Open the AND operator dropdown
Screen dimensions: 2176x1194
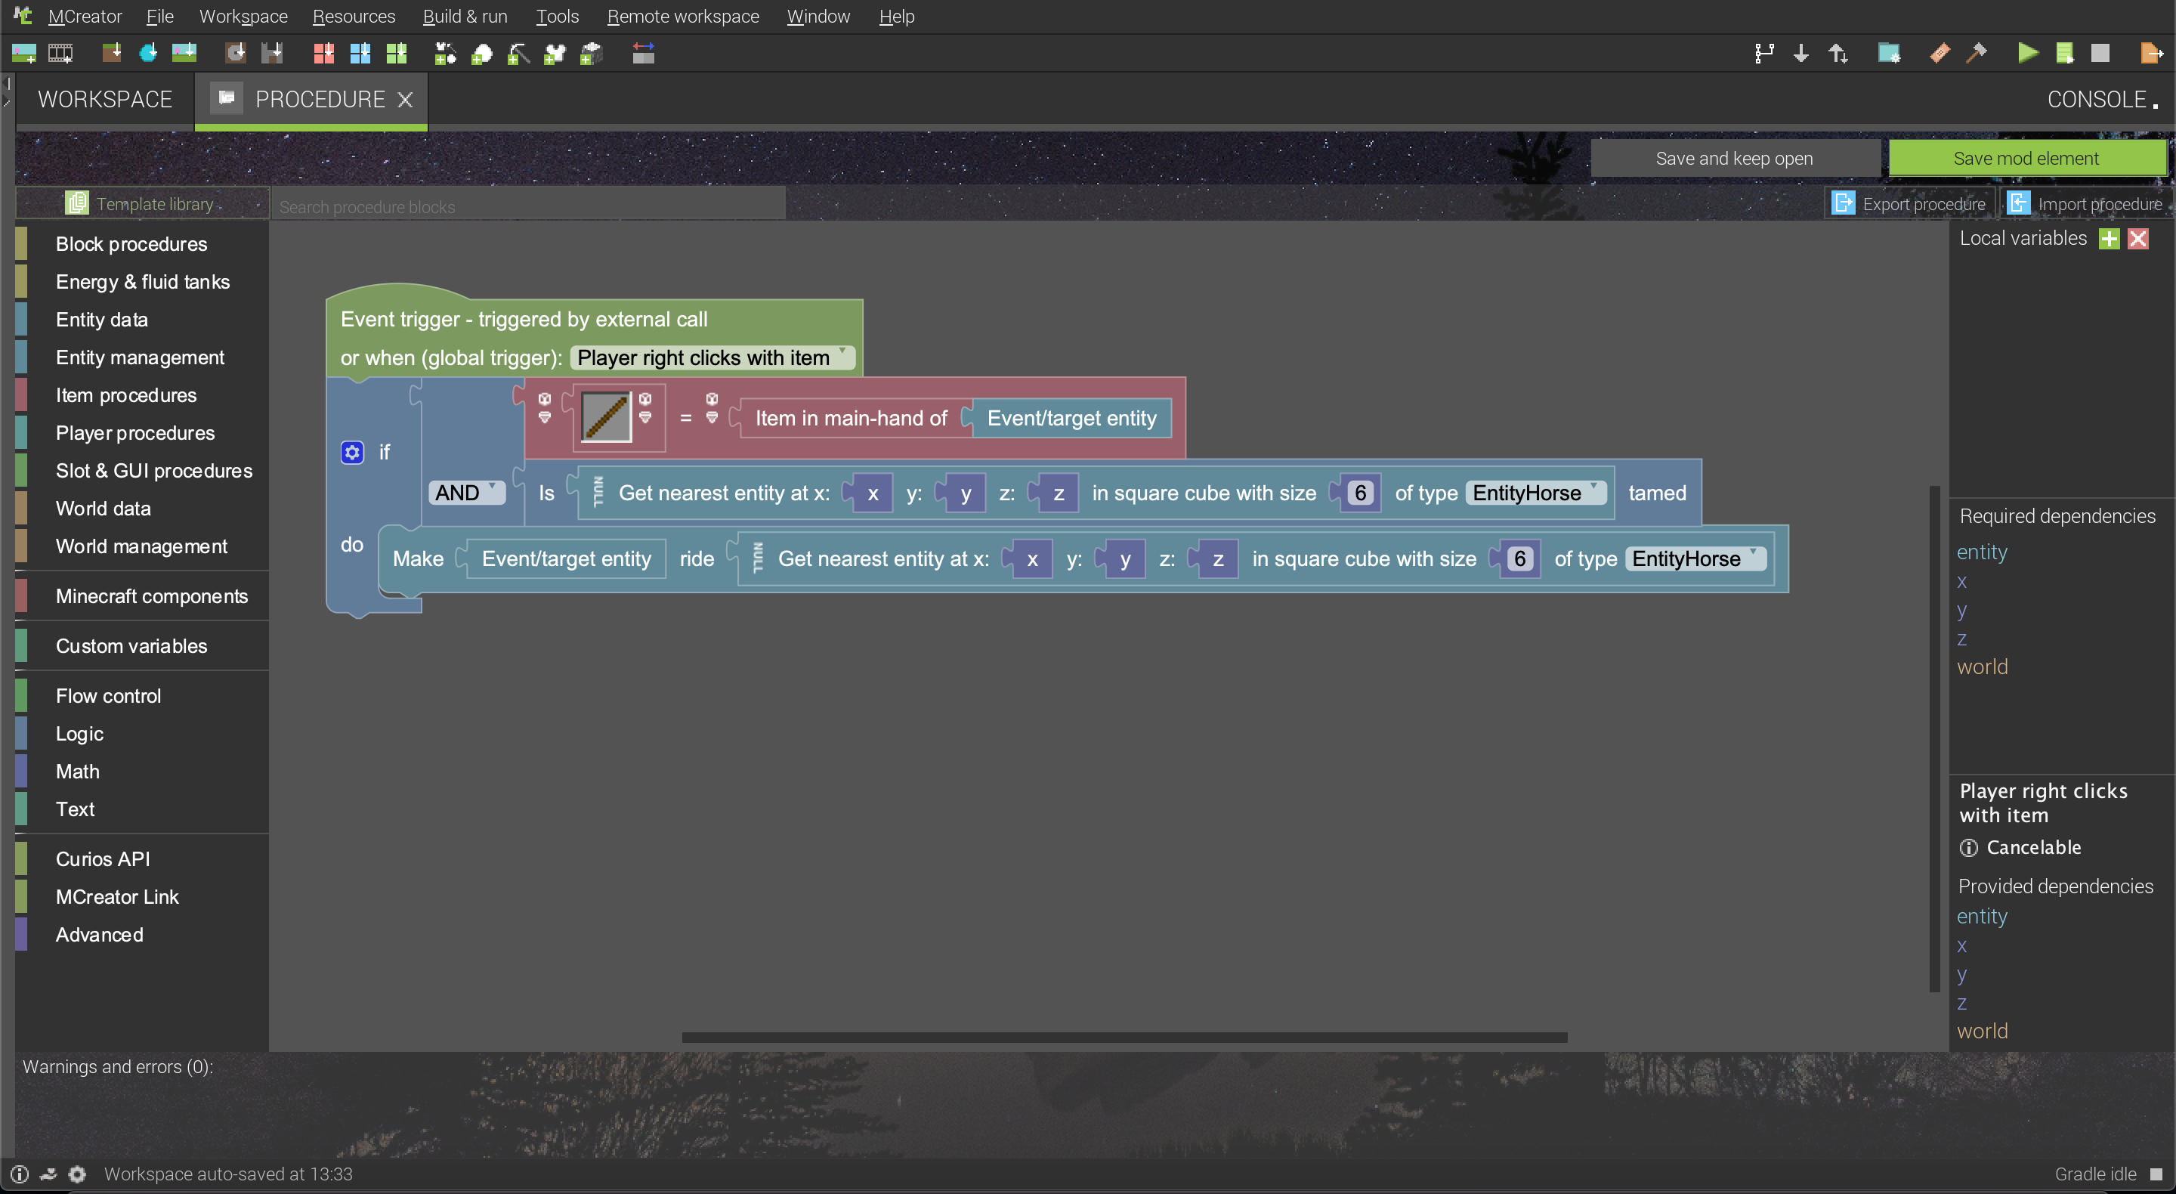tap(466, 493)
